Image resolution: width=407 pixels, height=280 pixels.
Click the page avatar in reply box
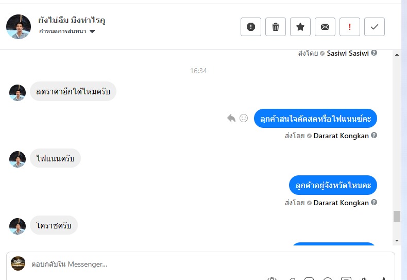[x=18, y=263]
